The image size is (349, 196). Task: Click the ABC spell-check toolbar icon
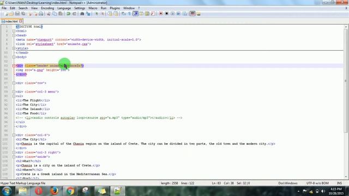point(192,14)
